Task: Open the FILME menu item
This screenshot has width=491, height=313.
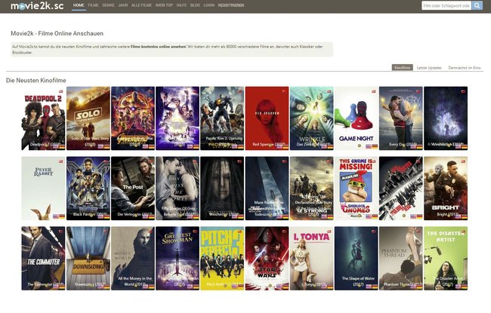Action: pos(93,5)
